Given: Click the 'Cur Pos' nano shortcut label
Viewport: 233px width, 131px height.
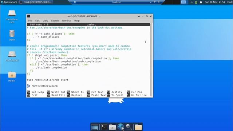Looking at the screenshot, I should point(137,92).
